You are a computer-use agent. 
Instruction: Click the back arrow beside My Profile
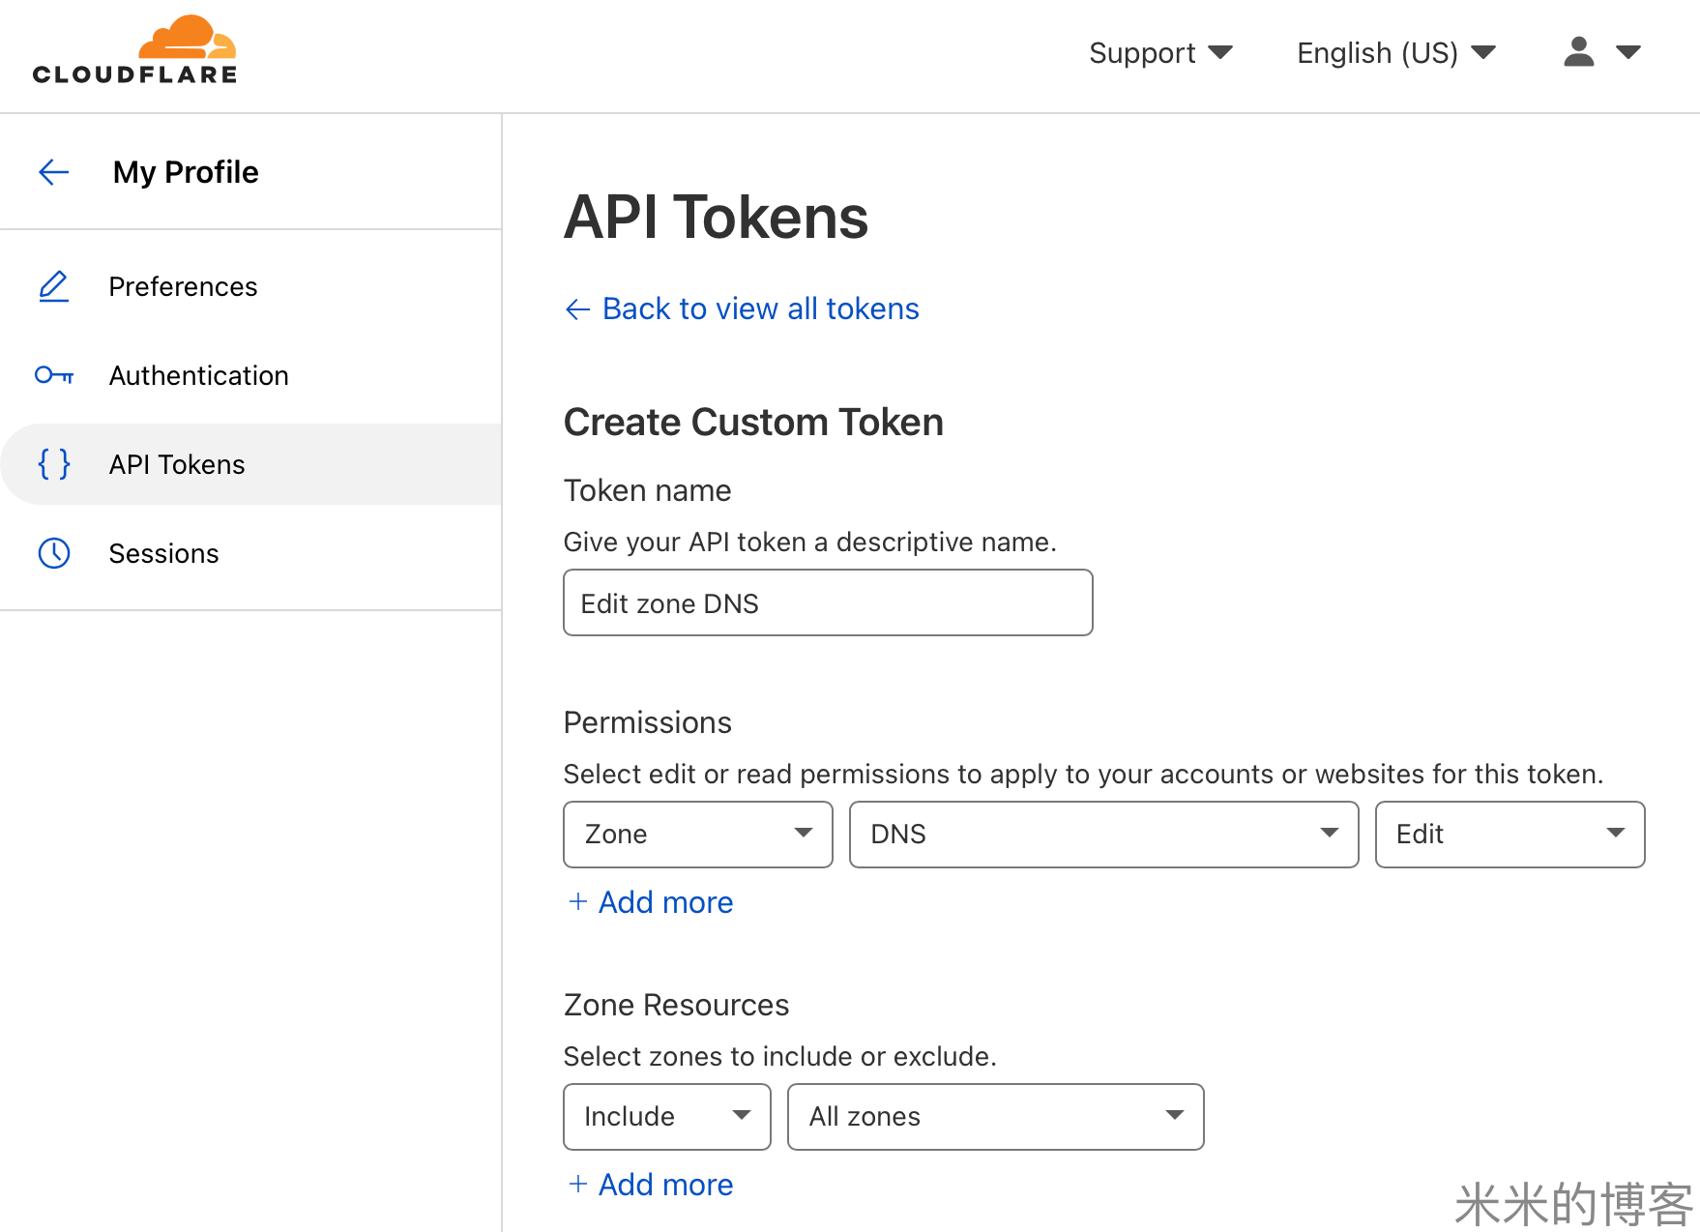[x=54, y=172]
